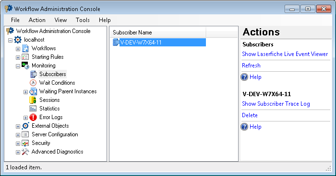Image resolution: width=336 pixels, height=176 pixels.
Task: Open the Statistics icon in Monitoring
Action: (33, 109)
